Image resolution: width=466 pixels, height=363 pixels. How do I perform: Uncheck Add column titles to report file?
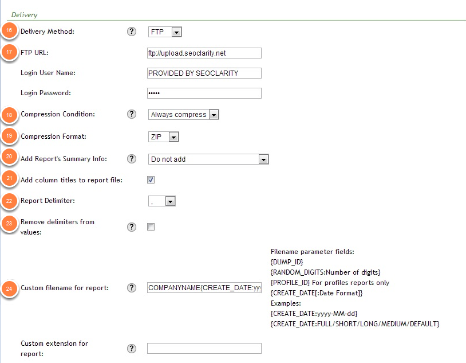pyautogui.click(x=151, y=180)
